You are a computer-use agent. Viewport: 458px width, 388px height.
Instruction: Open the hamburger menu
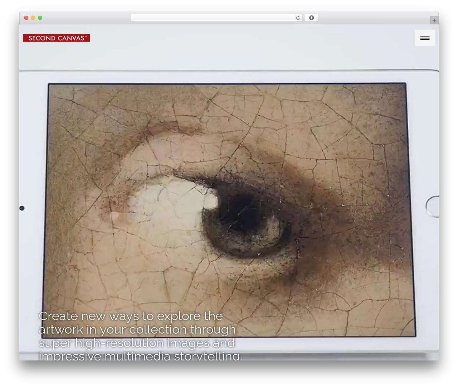point(425,38)
